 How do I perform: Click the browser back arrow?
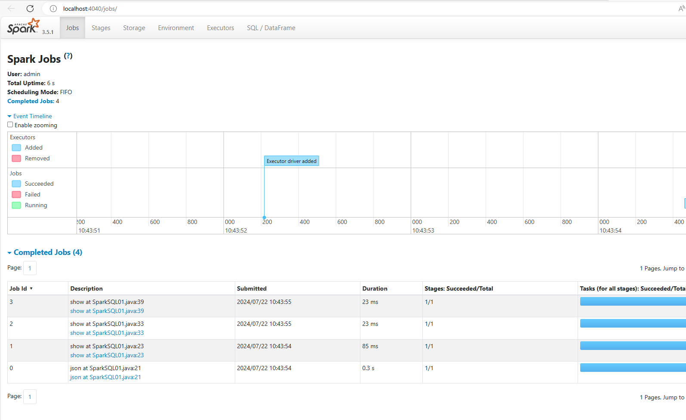click(x=11, y=9)
